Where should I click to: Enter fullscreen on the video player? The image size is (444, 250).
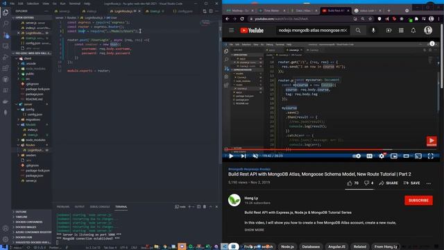(430, 156)
